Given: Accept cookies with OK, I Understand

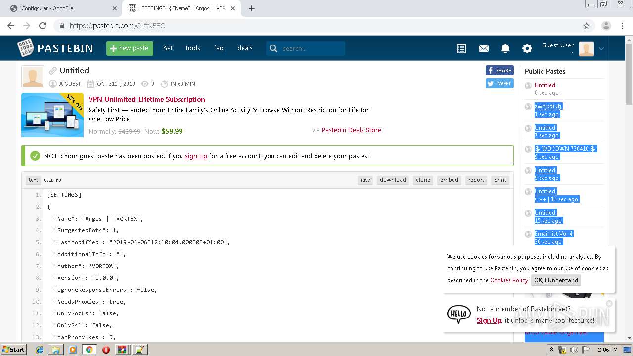Looking at the screenshot, I should [x=556, y=280].
